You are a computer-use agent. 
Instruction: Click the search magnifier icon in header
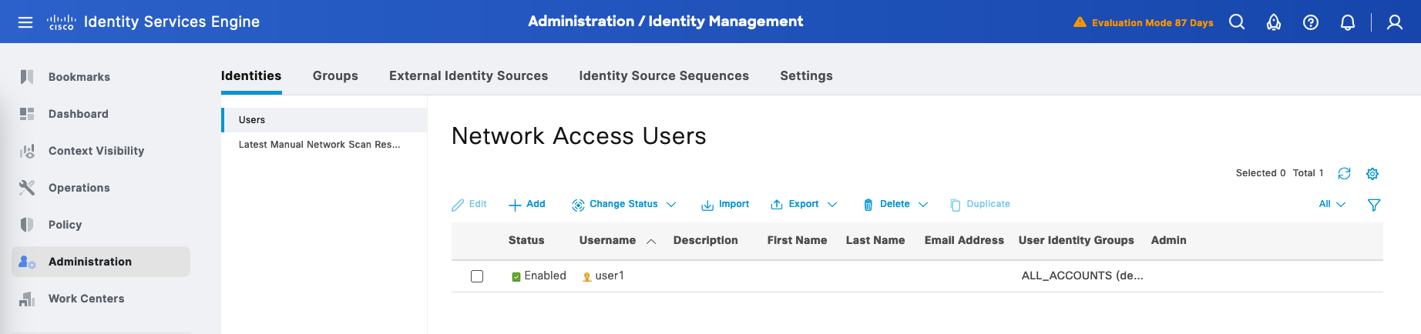[1237, 22]
